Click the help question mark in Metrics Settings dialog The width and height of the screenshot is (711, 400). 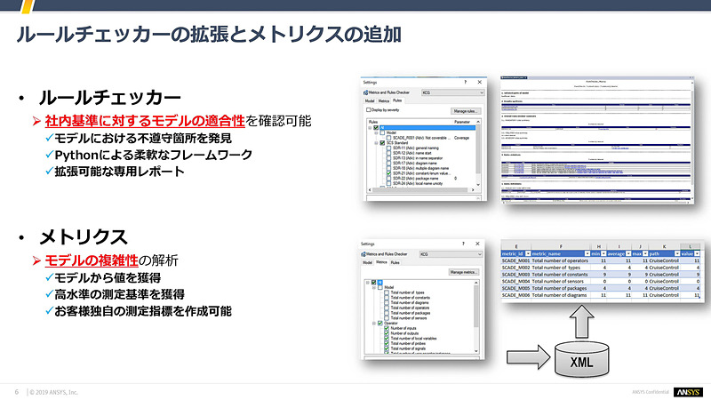pyautogui.click(x=463, y=244)
